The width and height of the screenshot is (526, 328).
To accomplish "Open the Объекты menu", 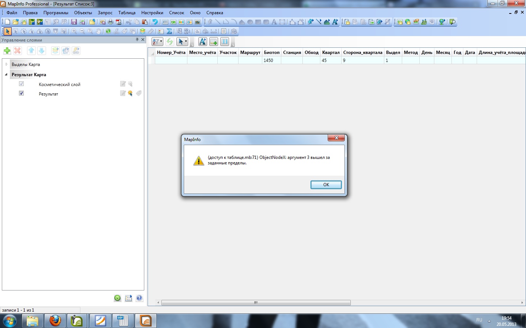I will point(83,13).
